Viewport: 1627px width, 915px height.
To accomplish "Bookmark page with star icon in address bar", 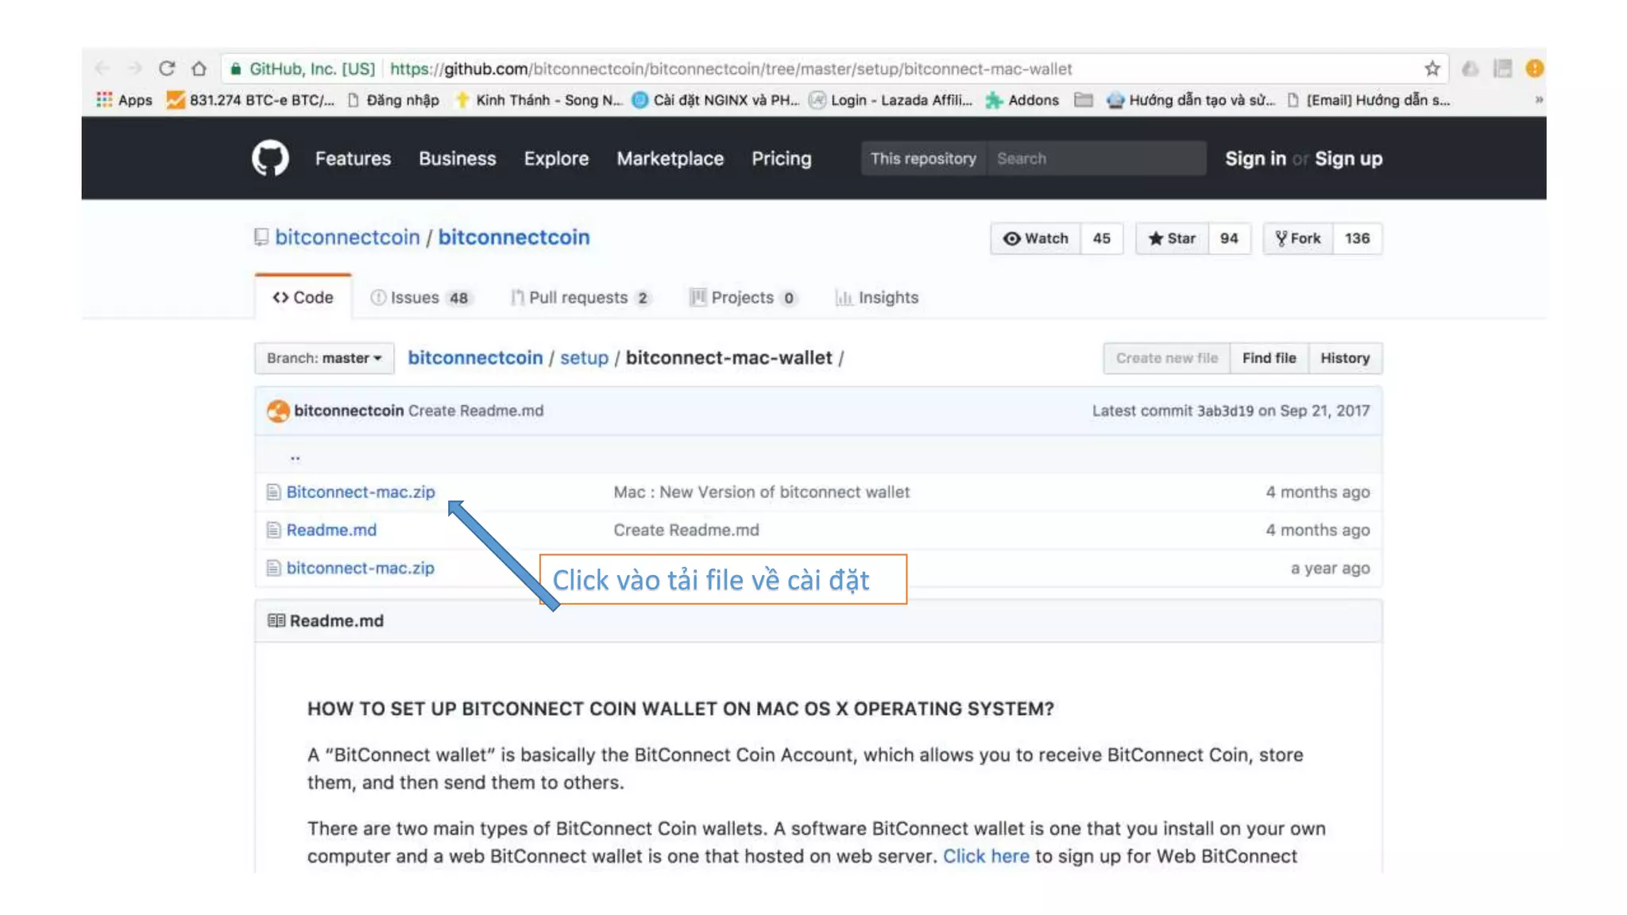I will (x=1432, y=69).
